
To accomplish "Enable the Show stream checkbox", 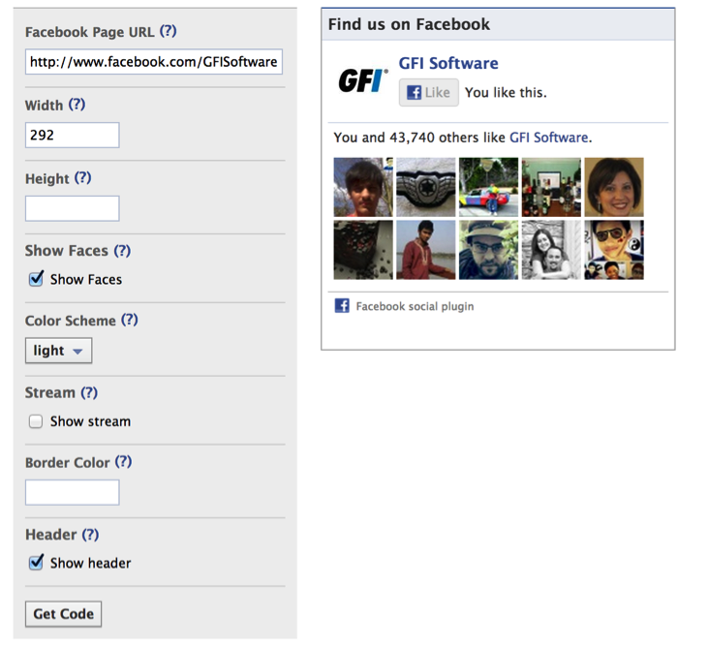I will pos(36,421).
